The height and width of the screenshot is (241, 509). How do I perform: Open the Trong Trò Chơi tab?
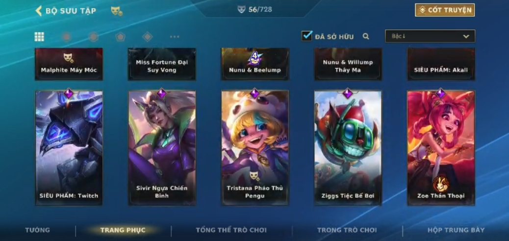click(347, 230)
